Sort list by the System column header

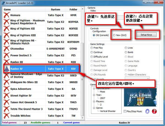[55, 9]
